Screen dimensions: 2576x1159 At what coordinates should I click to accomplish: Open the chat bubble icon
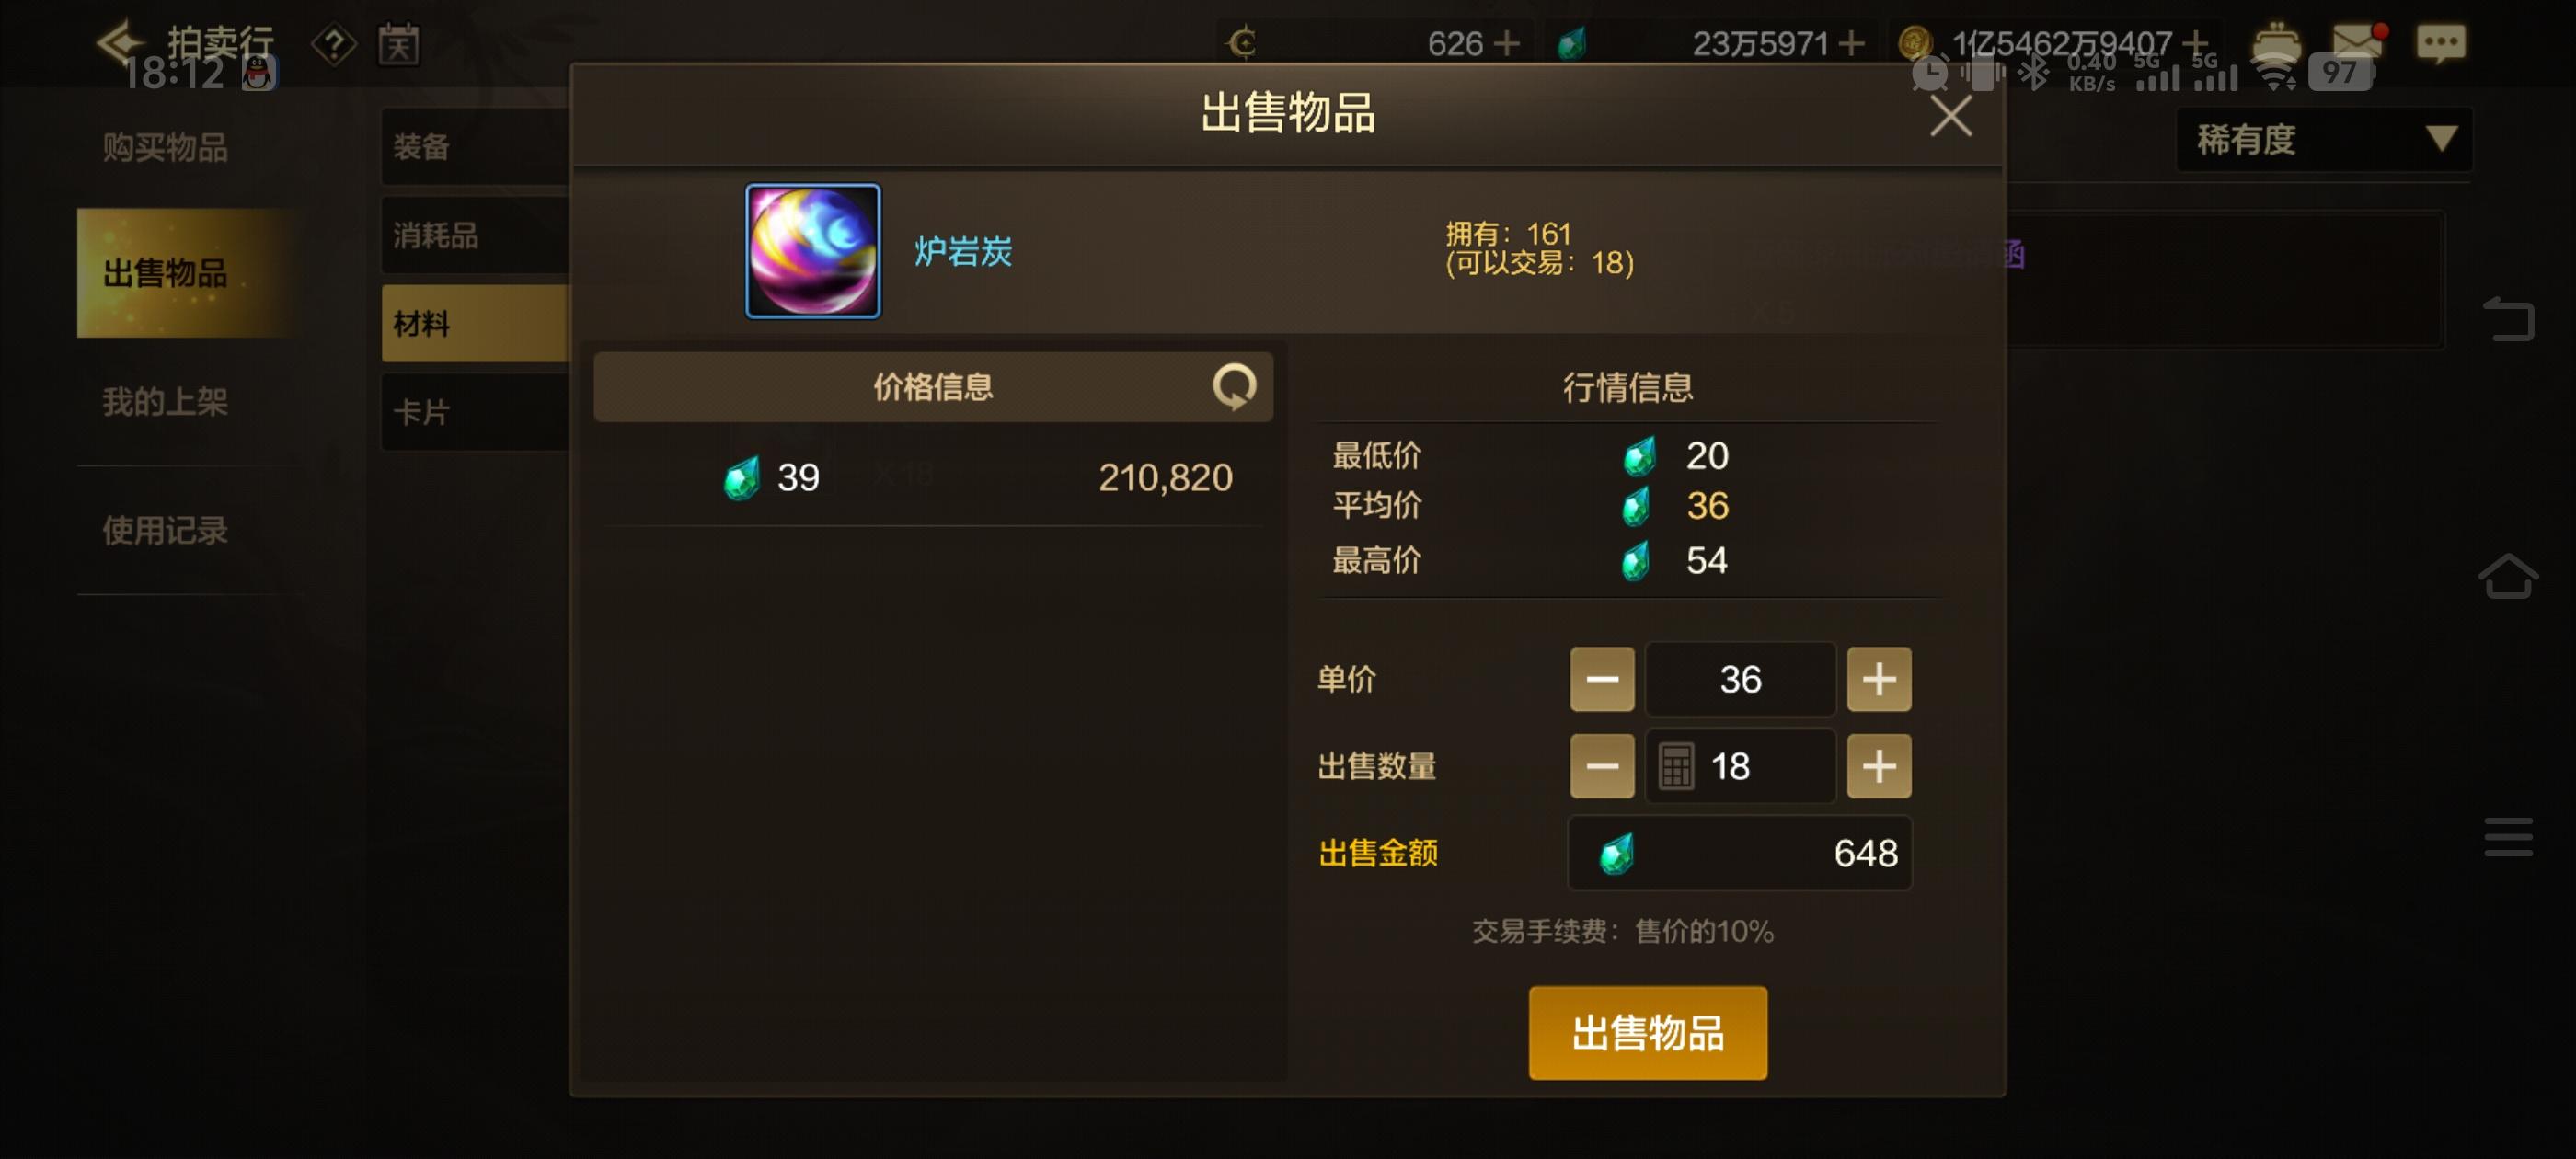pyautogui.click(x=2441, y=44)
